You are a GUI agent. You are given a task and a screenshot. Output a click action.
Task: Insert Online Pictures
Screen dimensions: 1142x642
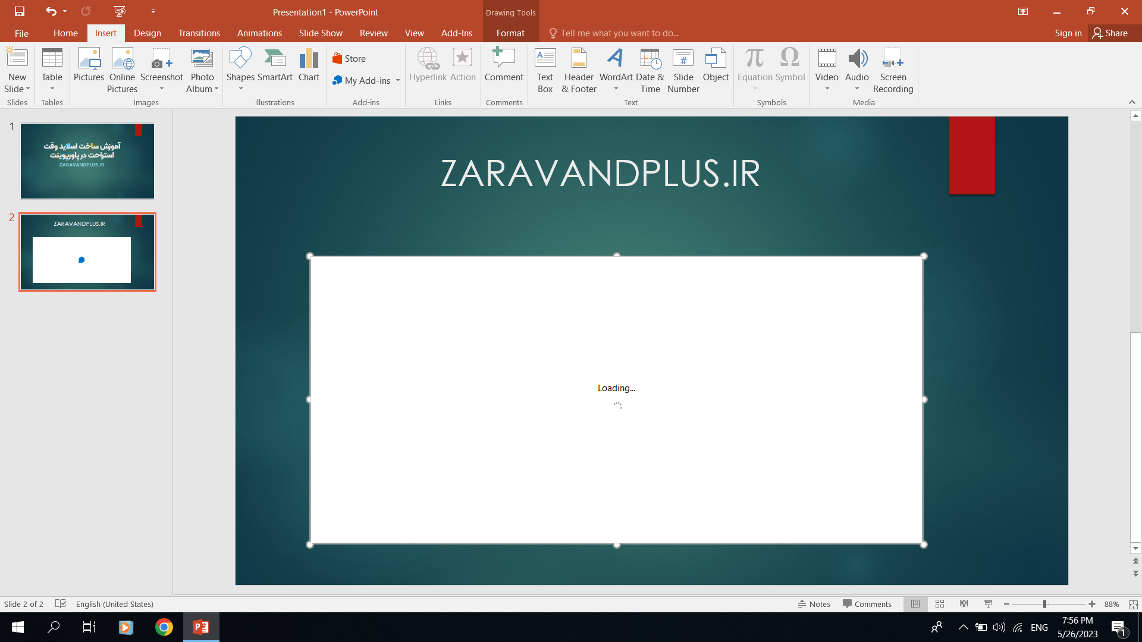click(x=122, y=70)
